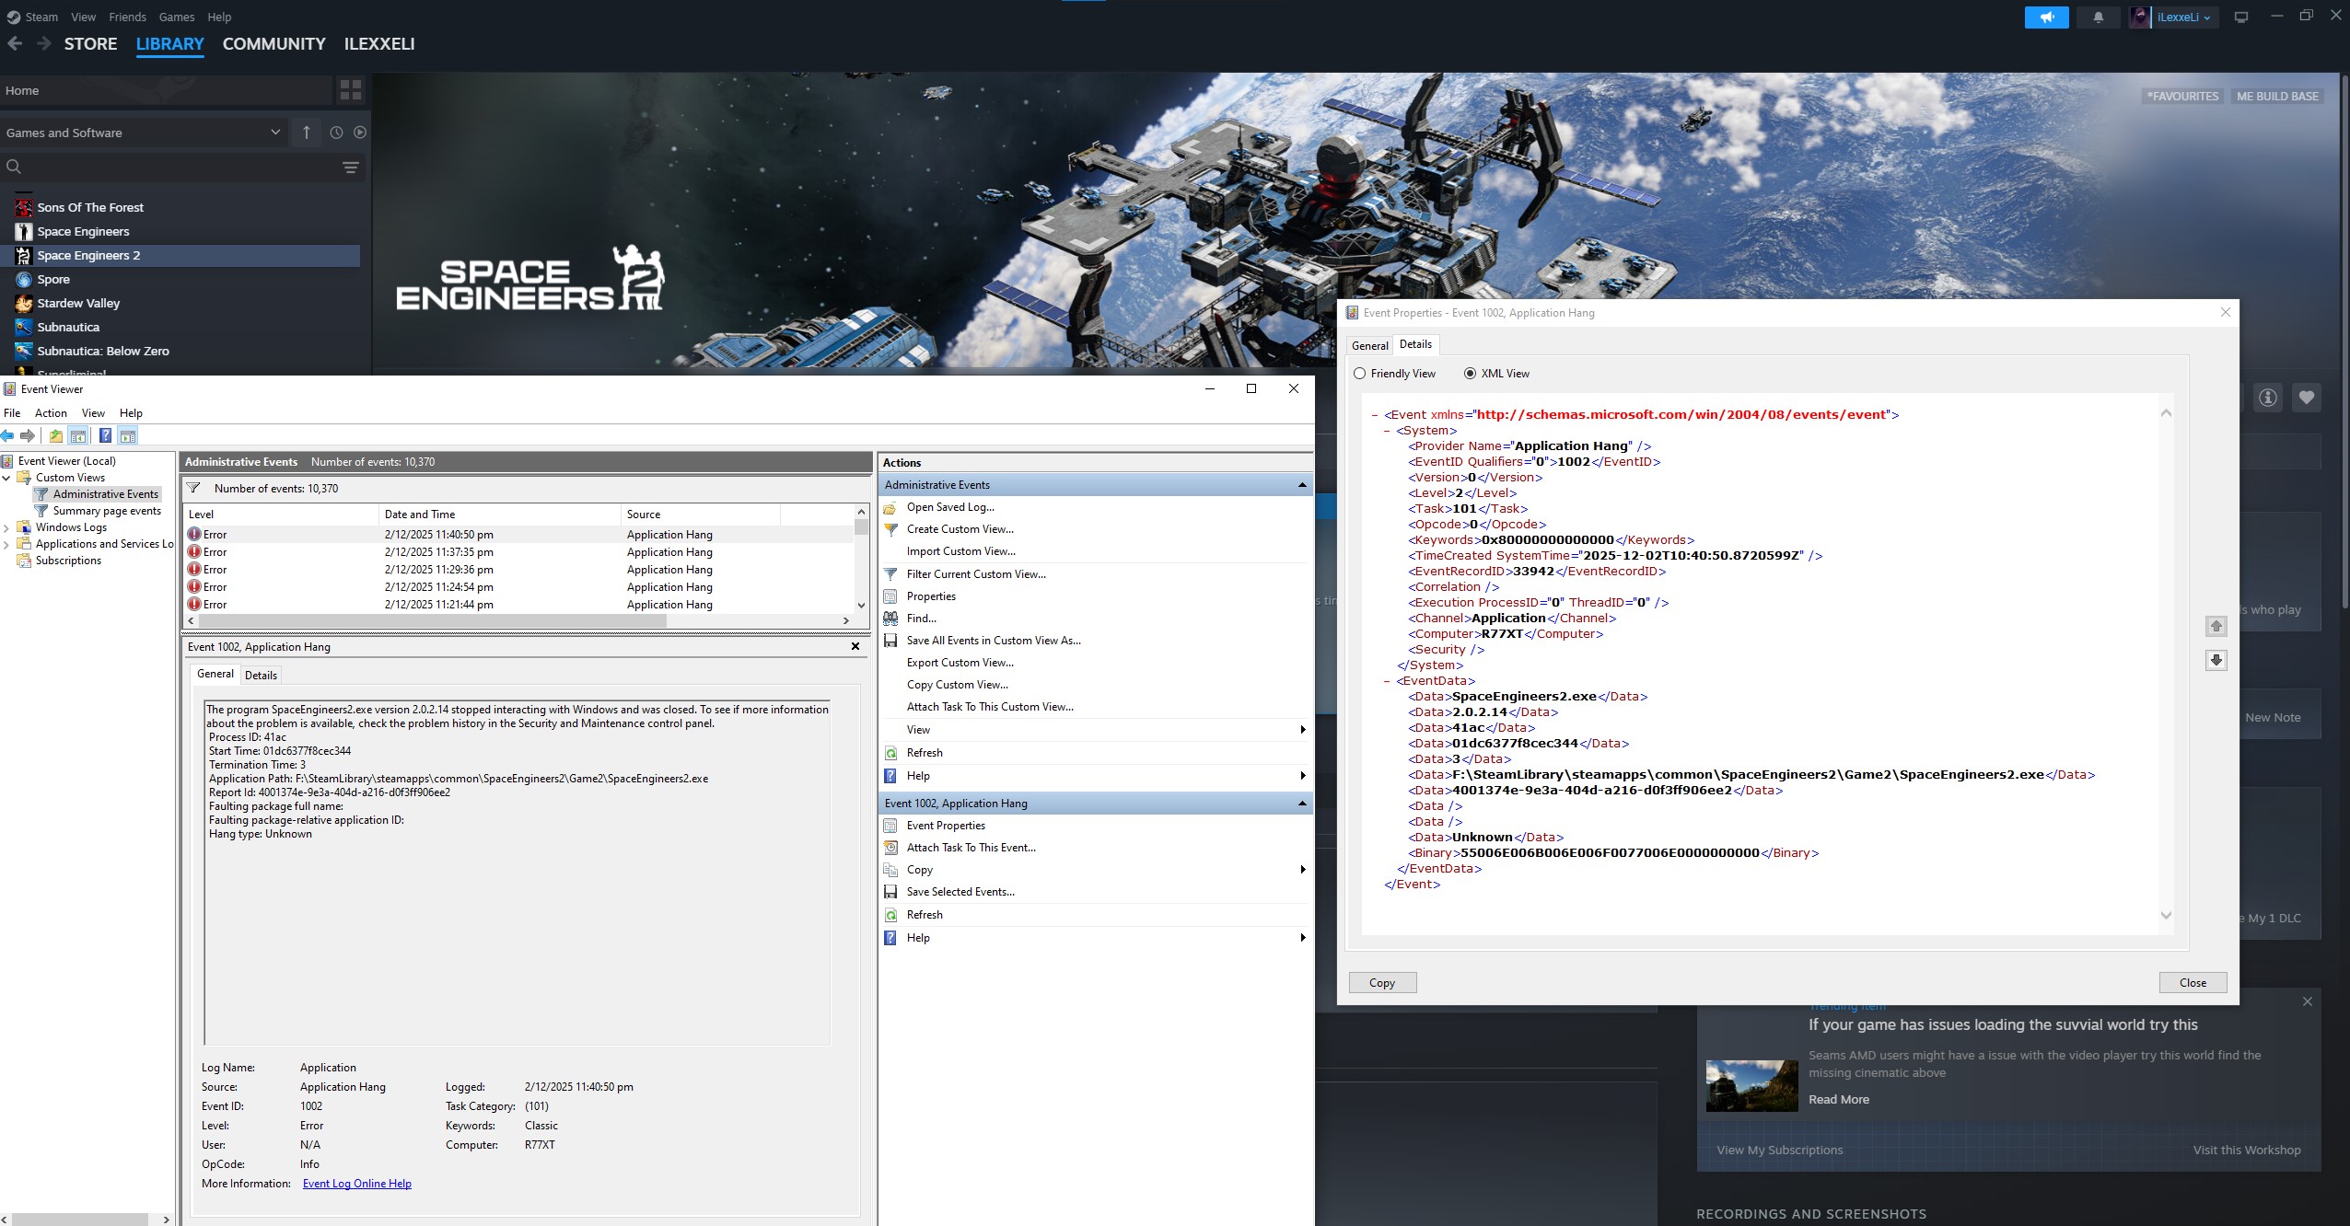Click the up-one-level folder toolbar icon
The height and width of the screenshot is (1226, 2350).
56,435
